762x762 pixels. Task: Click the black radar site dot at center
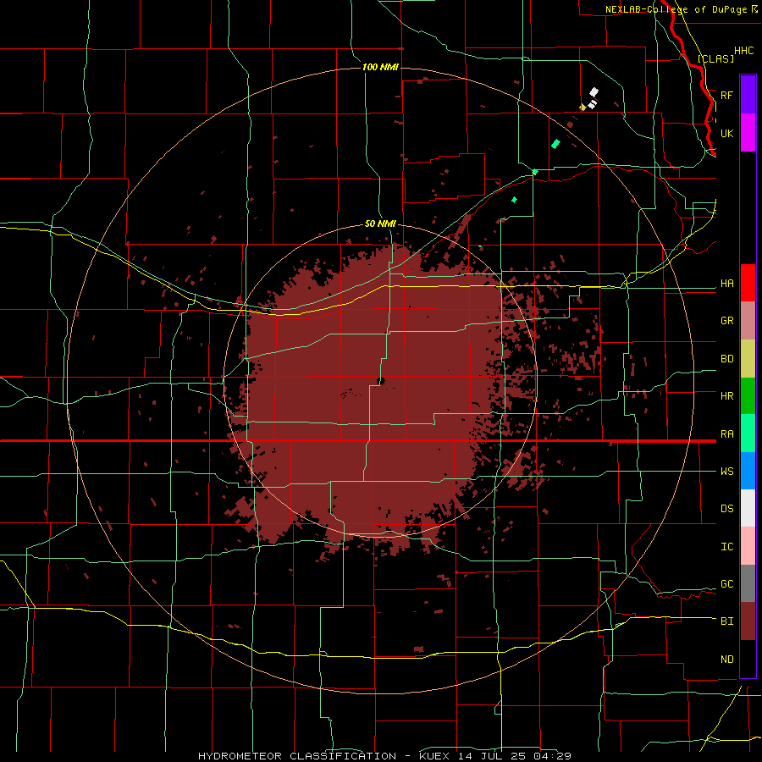click(x=380, y=380)
